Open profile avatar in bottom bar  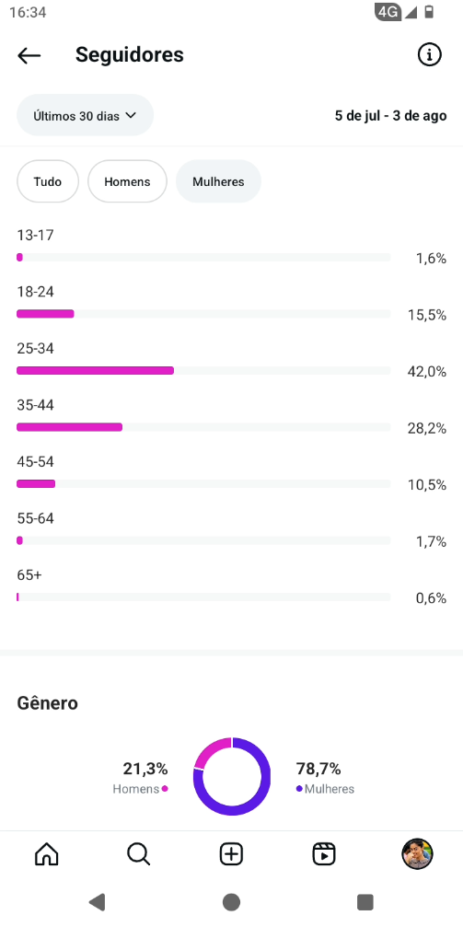pos(417,854)
